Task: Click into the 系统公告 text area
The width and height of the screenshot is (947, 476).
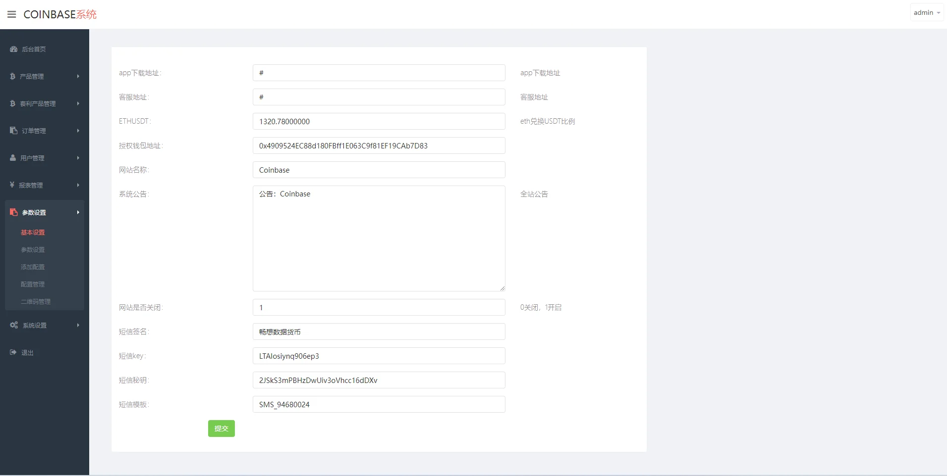Action: pos(379,238)
